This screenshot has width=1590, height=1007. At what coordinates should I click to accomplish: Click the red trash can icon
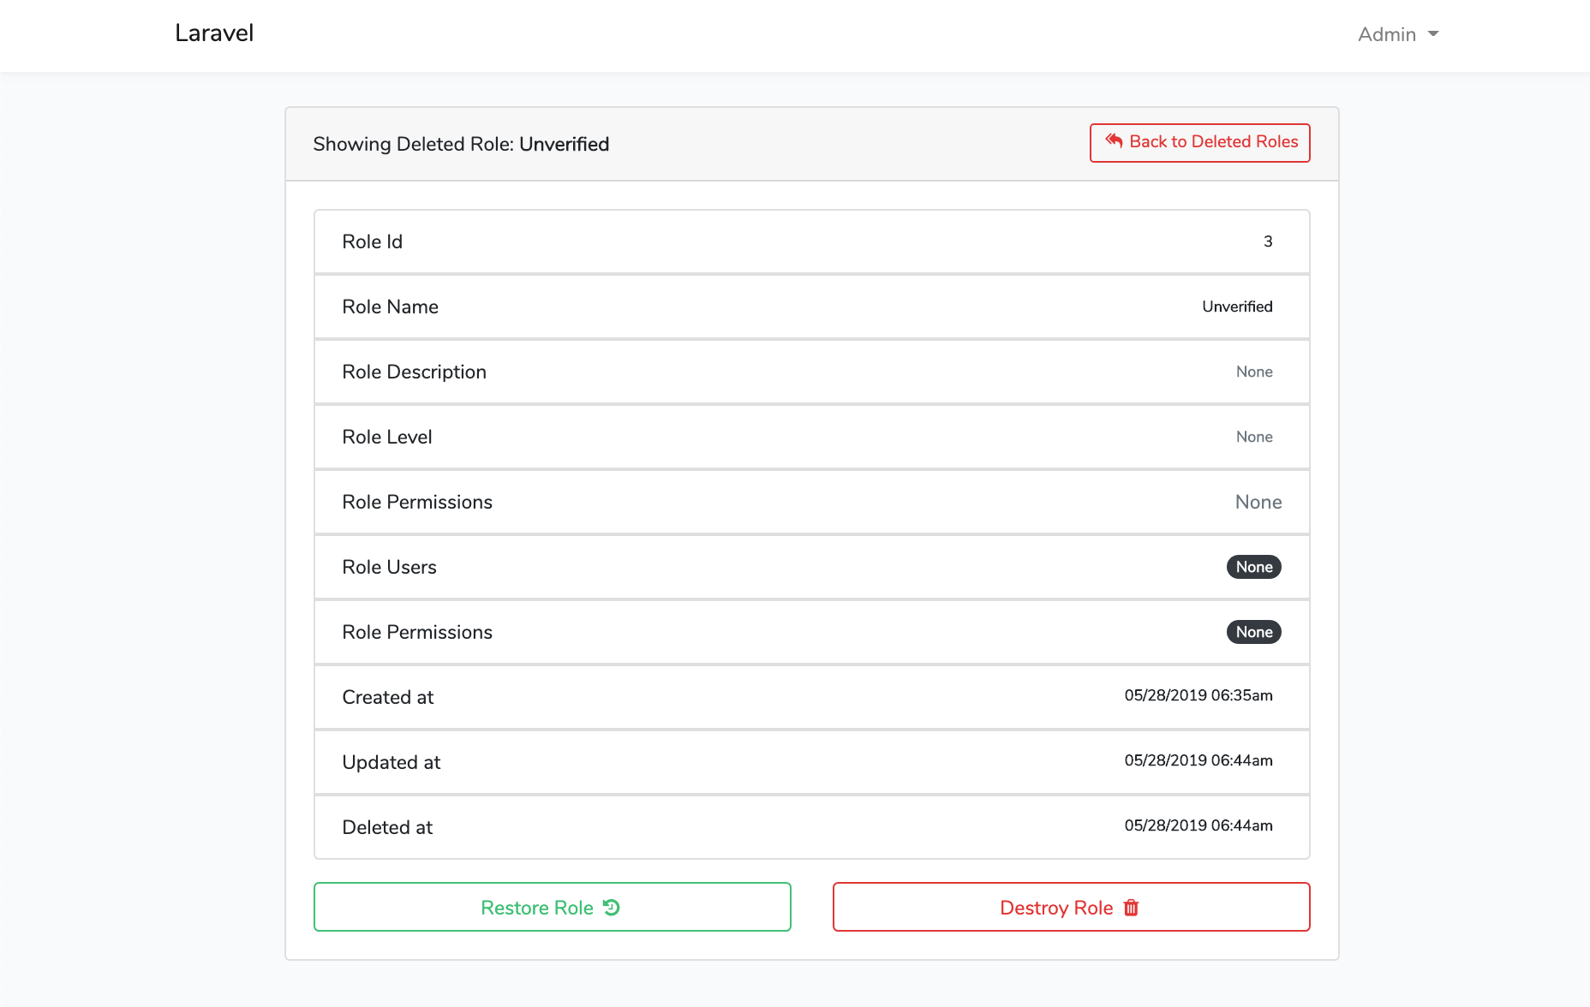(x=1131, y=908)
